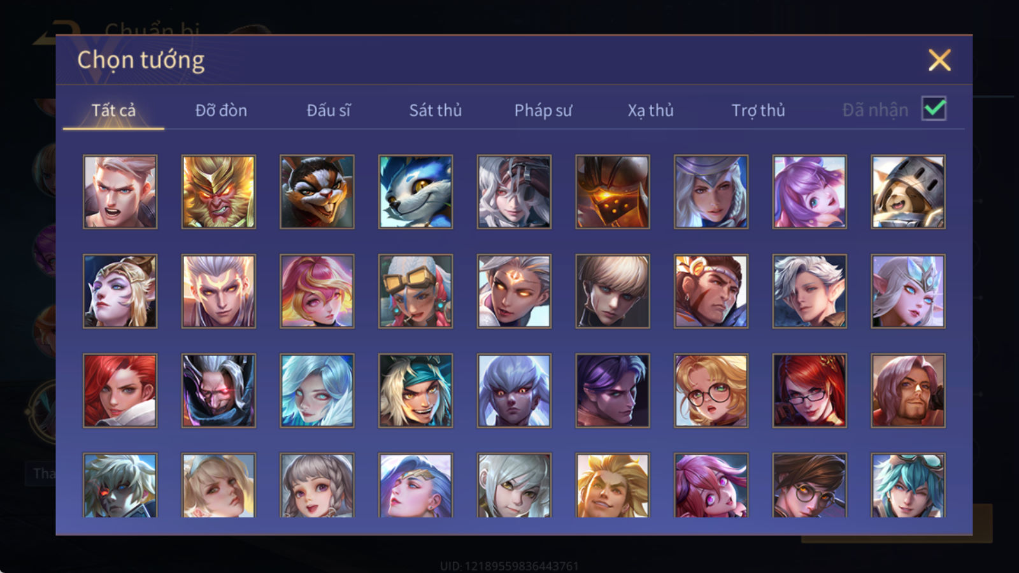Uncheck the Đã nhận checkbox
Screen dimensions: 1019x573
point(934,109)
